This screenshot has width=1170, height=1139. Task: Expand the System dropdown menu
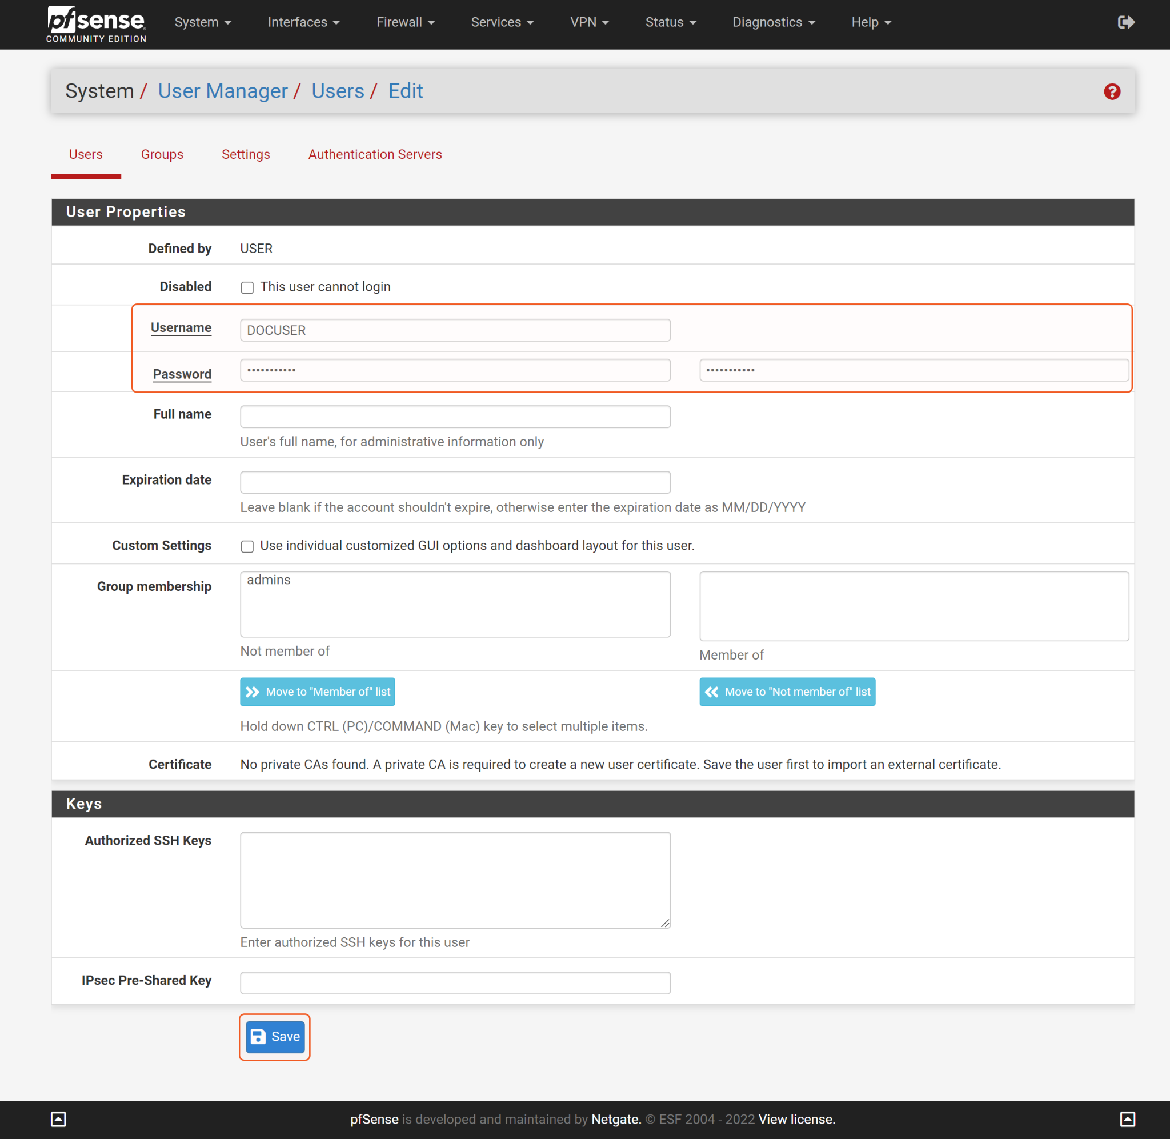[x=202, y=22]
